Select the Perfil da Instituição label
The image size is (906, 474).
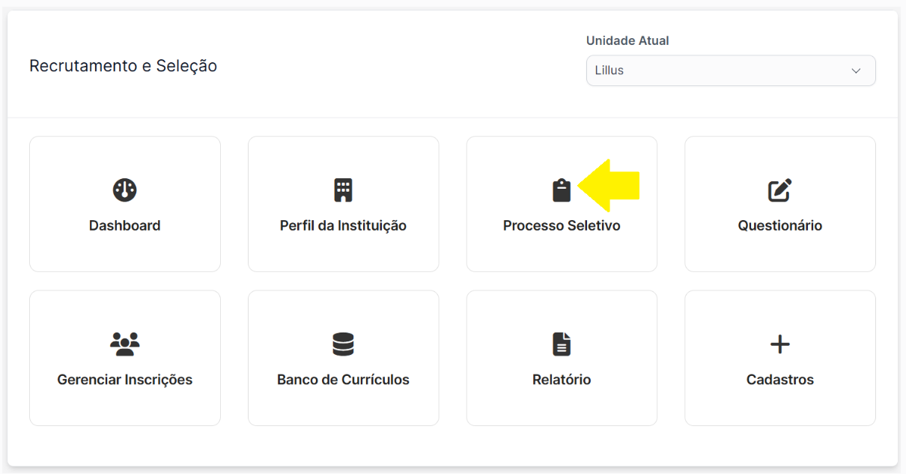(343, 225)
